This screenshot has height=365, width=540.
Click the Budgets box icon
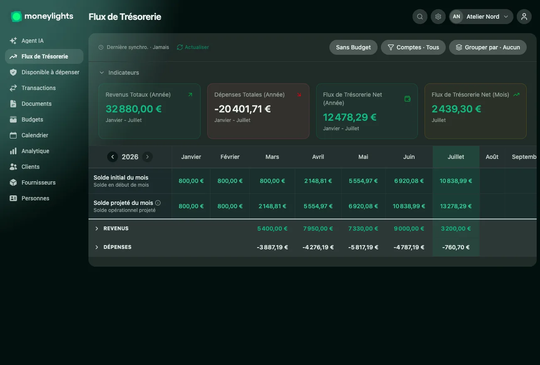click(x=13, y=119)
